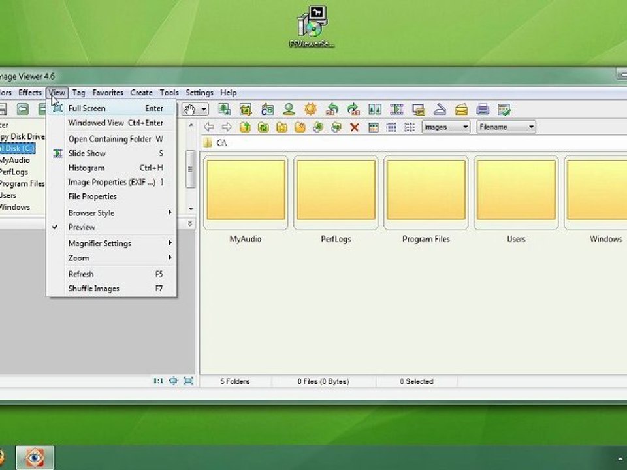Screen dimensions: 627x470
Task: Open the Filename sort dropdown
Action: [506, 127]
